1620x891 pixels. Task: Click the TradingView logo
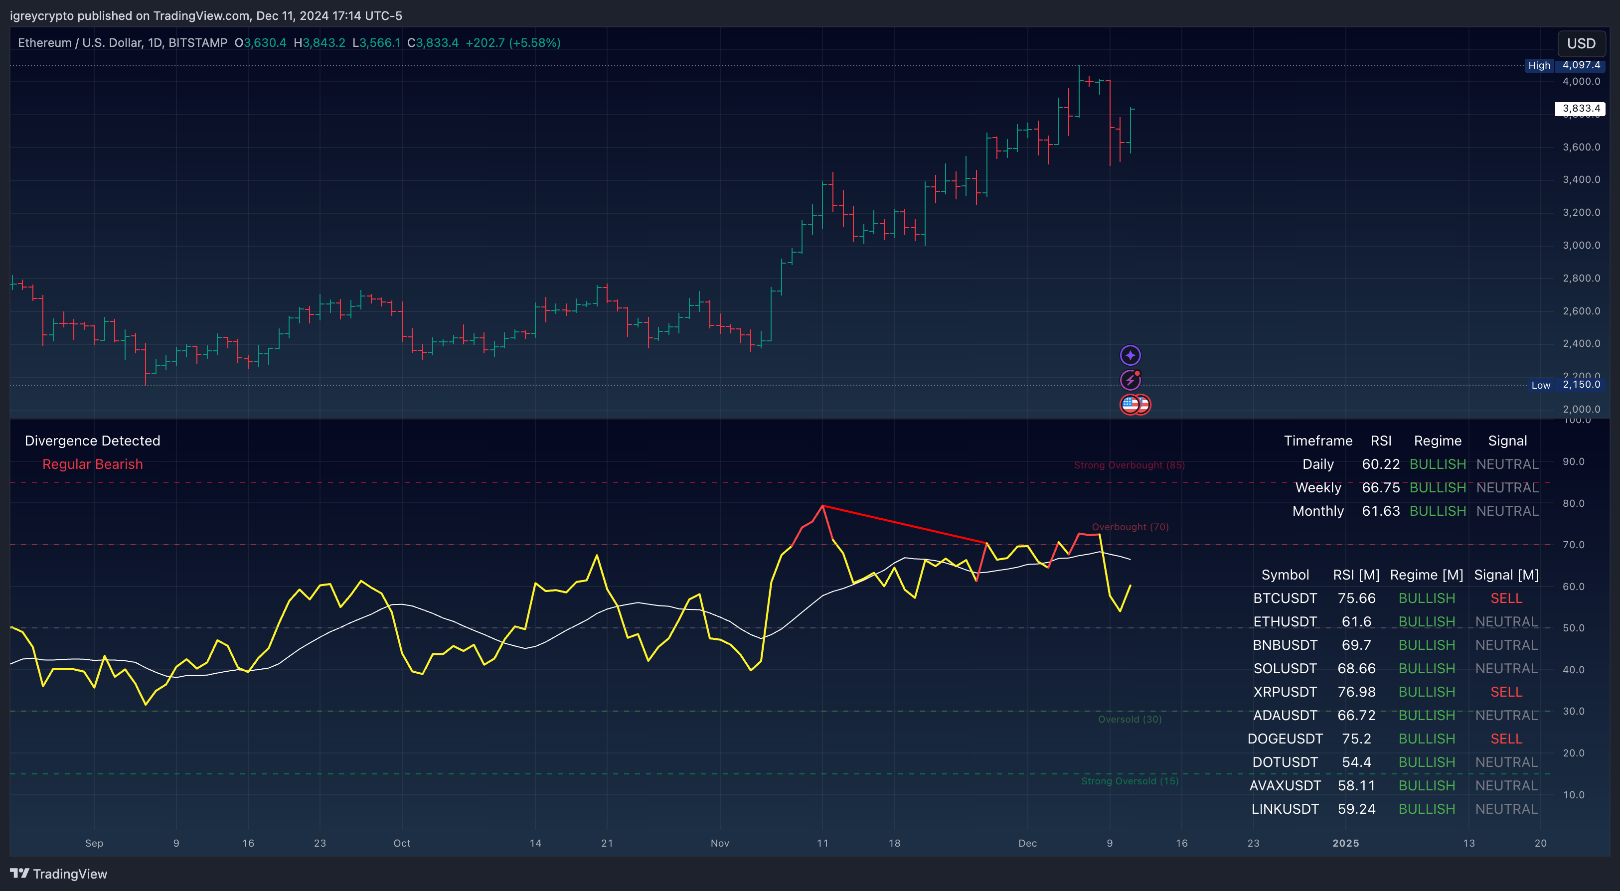click(x=58, y=874)
